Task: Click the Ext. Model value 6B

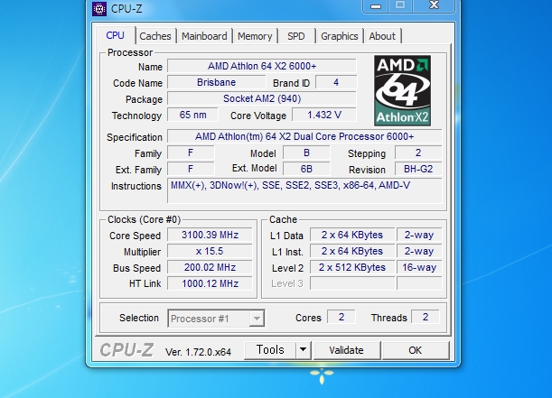Action: click(x=306, y=169)
